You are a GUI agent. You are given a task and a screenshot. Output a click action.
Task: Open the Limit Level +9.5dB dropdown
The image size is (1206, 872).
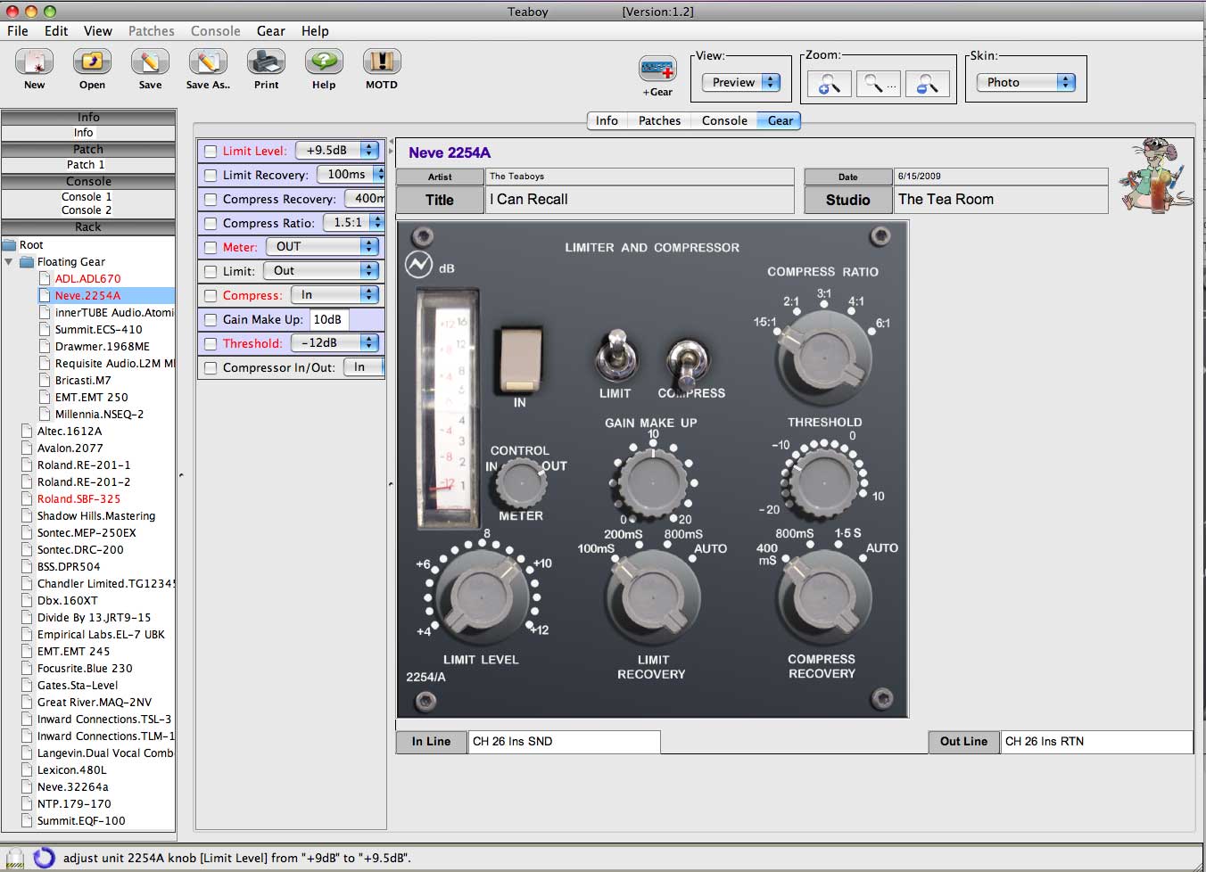(x=338, y=151)
